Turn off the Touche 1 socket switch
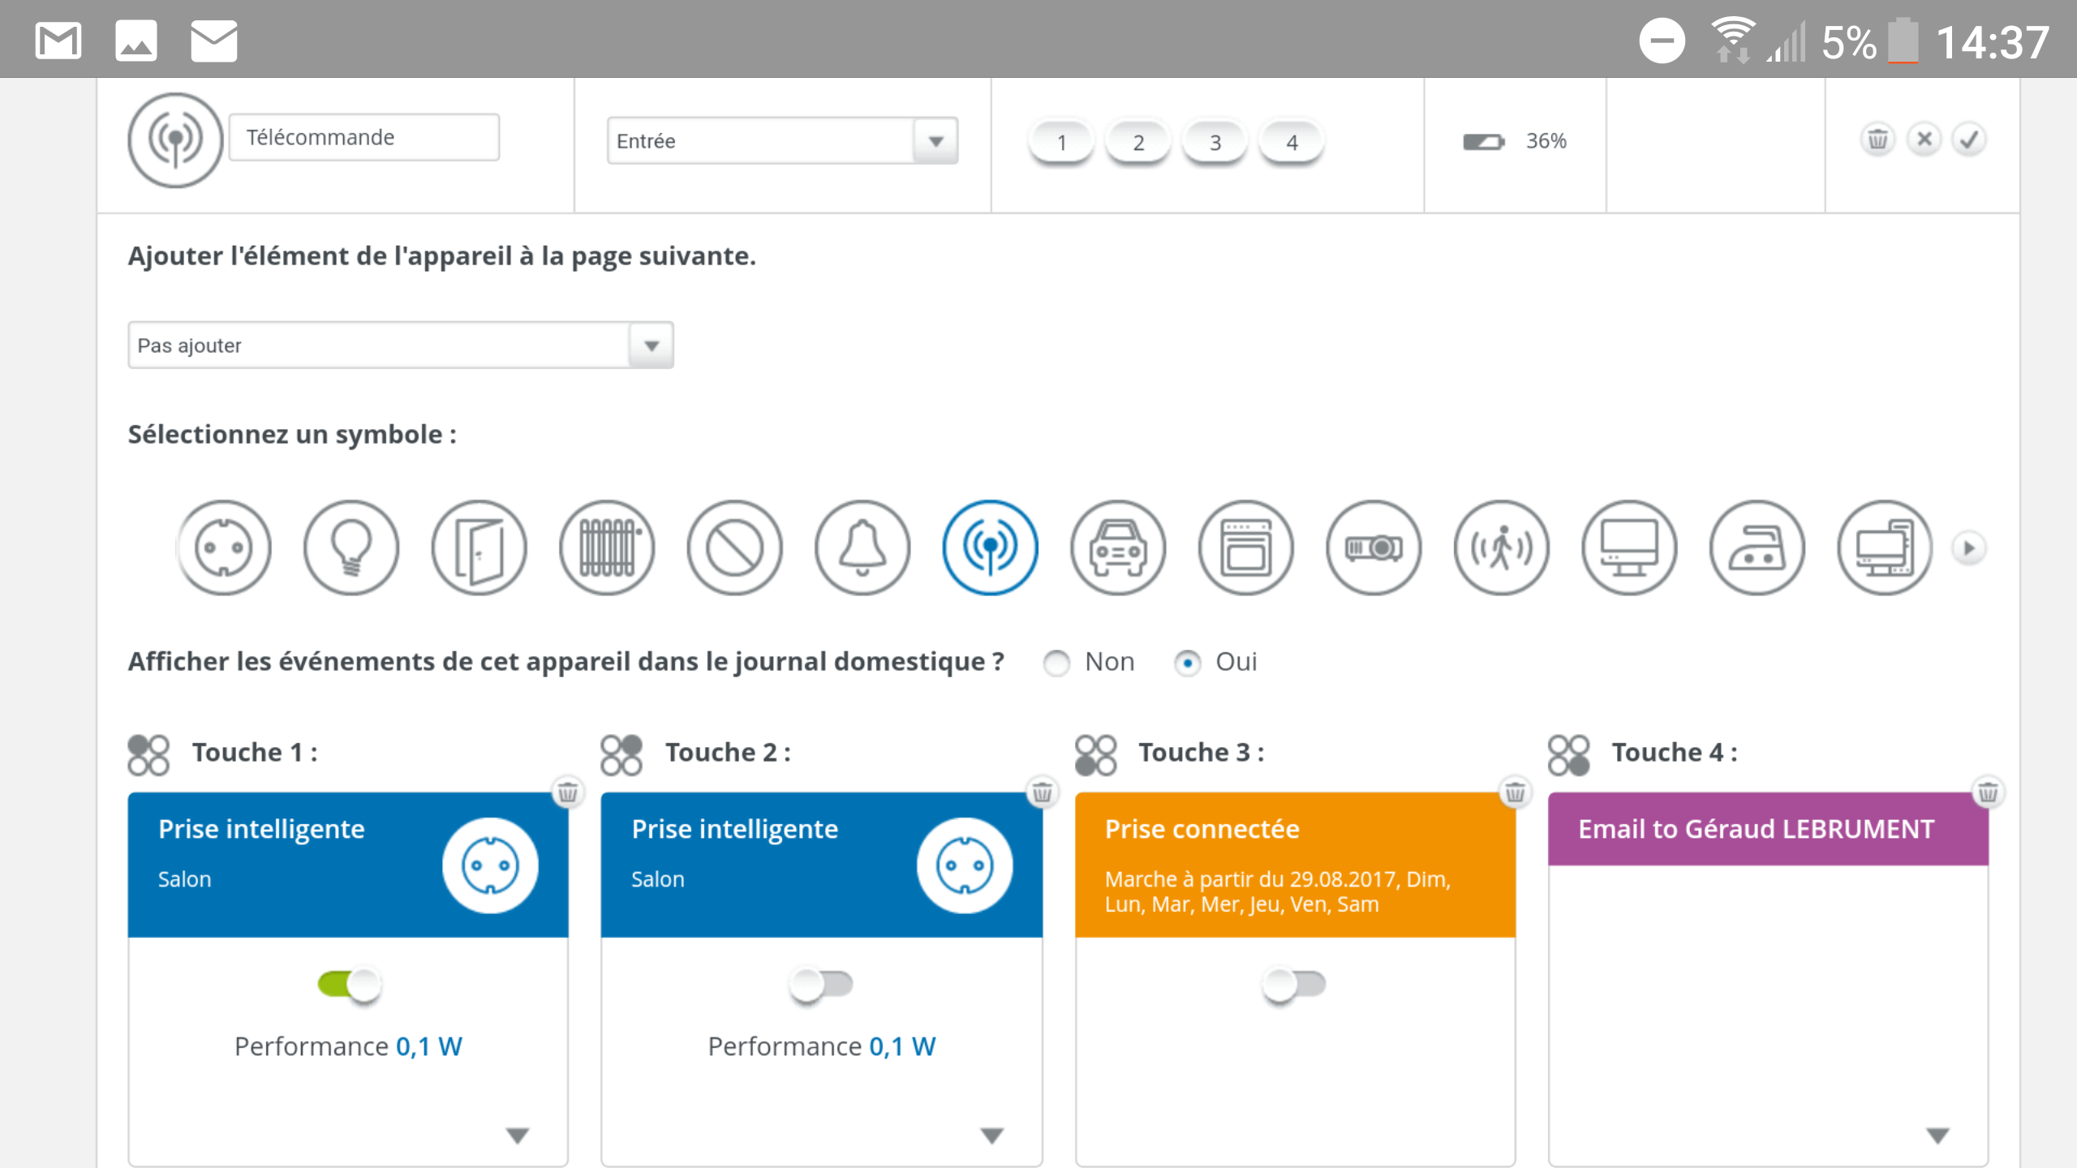This screenshot has height=1168, width=2077. (350, 985)
